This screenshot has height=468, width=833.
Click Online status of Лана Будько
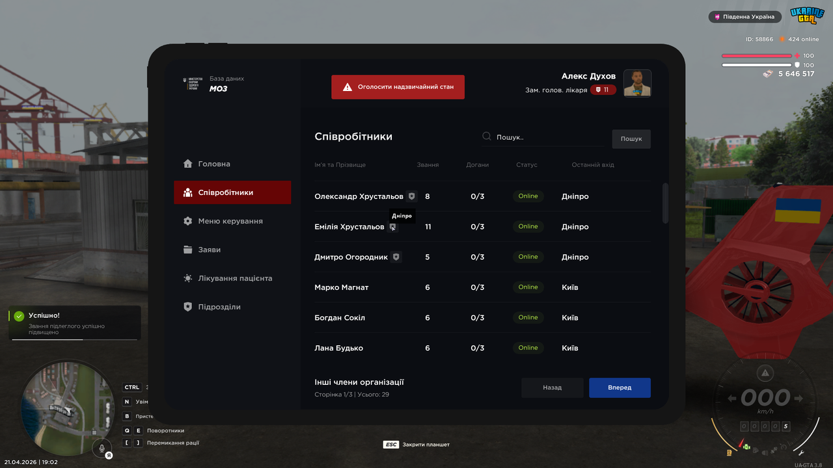(528, 348)
